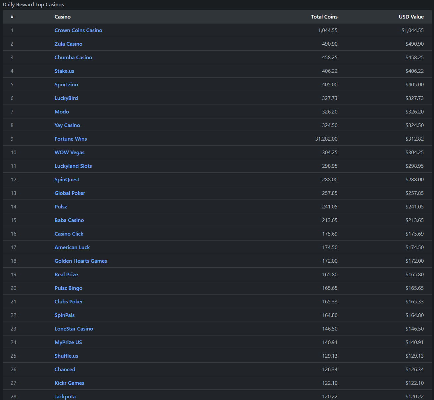Click the # rank column header
Screen dimensions: 434x400
coord(12,17)
